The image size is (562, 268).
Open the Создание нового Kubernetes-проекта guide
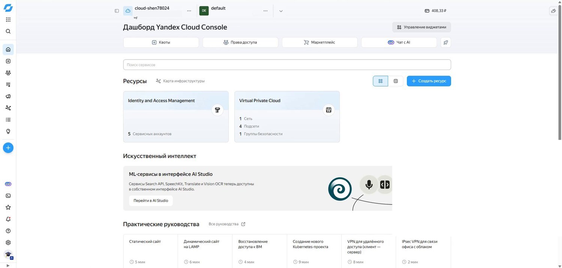point(314,251)
